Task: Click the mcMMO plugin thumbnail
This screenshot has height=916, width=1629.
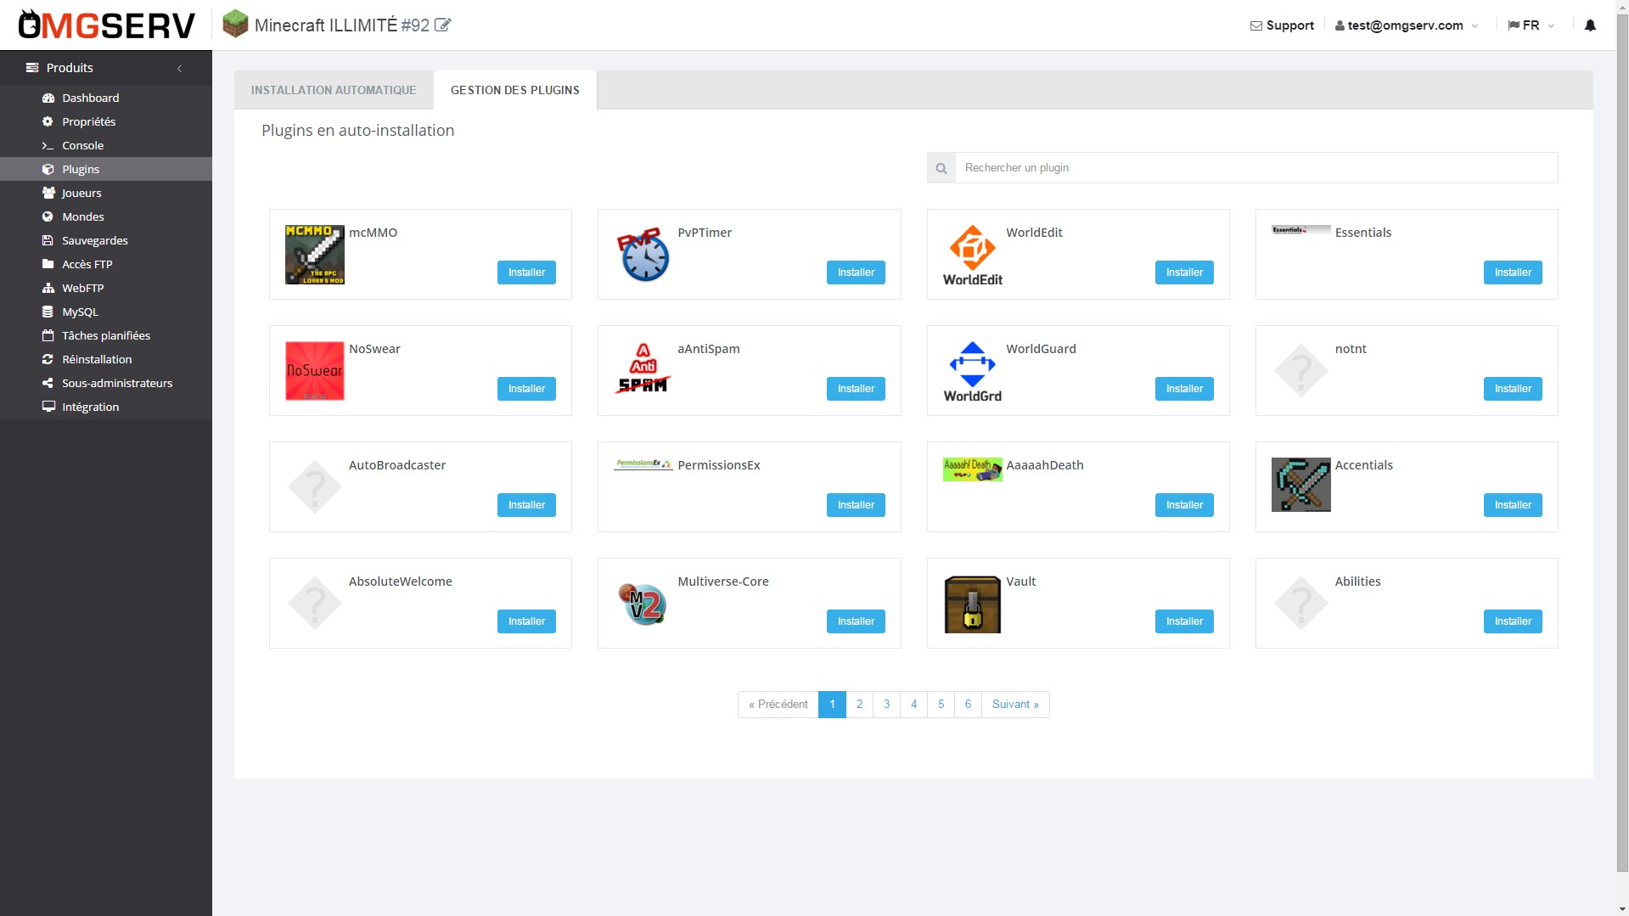Action: click(315, 255)
